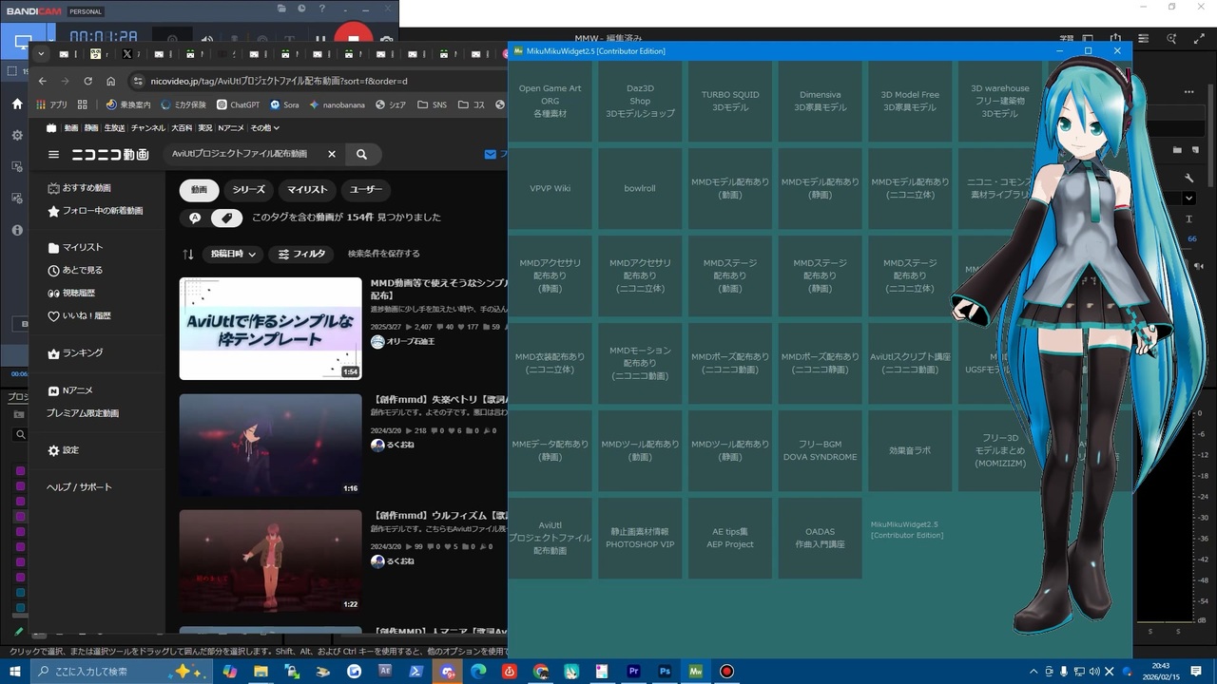Click the browser address bar URL
The height and width of the screenshot is (684, 1217).
coord(279,82)
